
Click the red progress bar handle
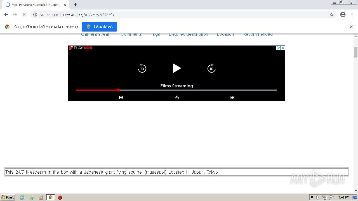coord(119,90)
